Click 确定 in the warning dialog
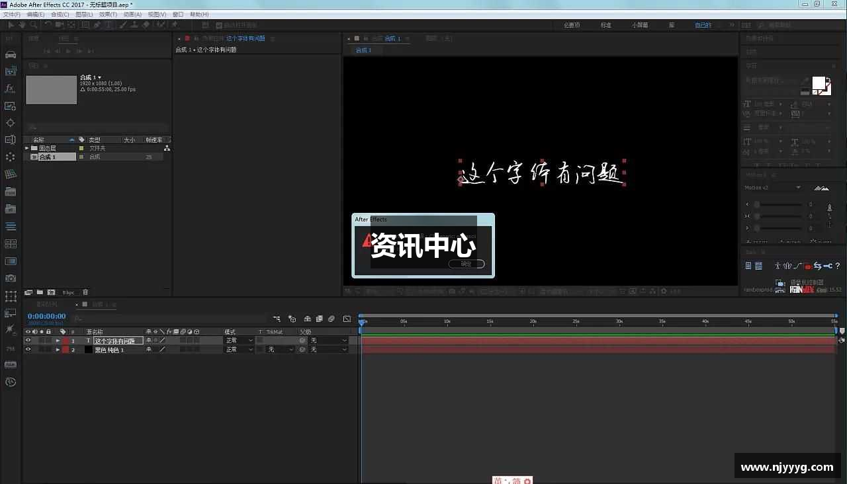 tap(467, 264)
